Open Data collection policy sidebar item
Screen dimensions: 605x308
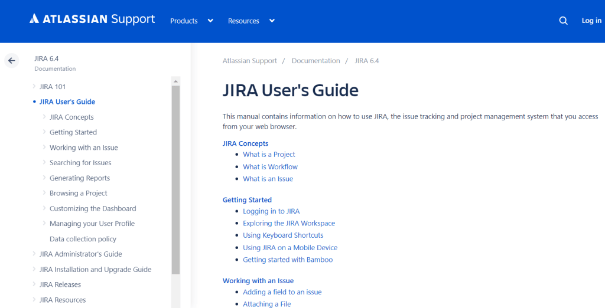[83, 239]
